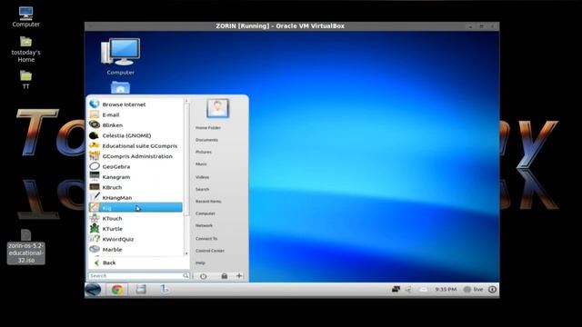
Task: Open Computer icon on Zorin desktop
Action: [x=121, y=56]
